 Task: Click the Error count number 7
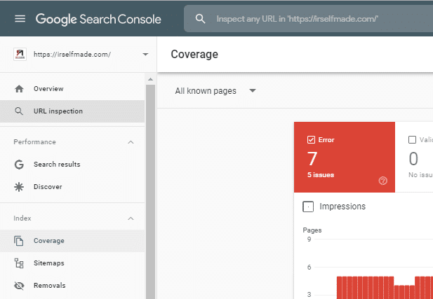pyautogui.click(x=312, y=159)
